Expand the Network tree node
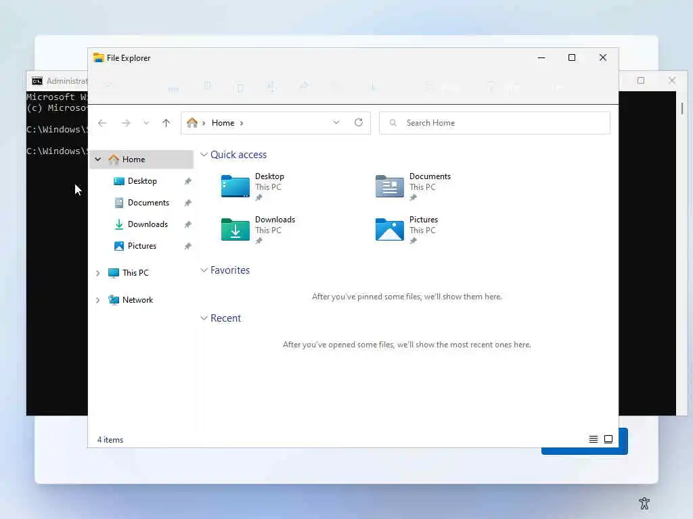Image resolution: width=693 pixels, height=519 pixels. click(97, 300)
